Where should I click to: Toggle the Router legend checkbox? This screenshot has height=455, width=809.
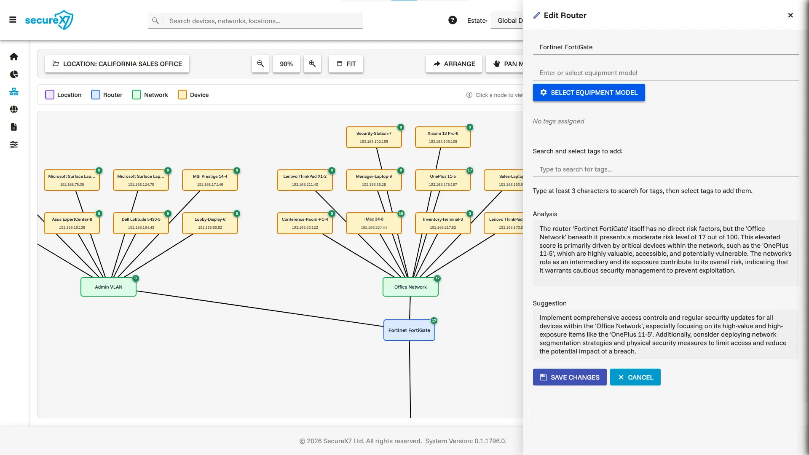coord(96,95)
